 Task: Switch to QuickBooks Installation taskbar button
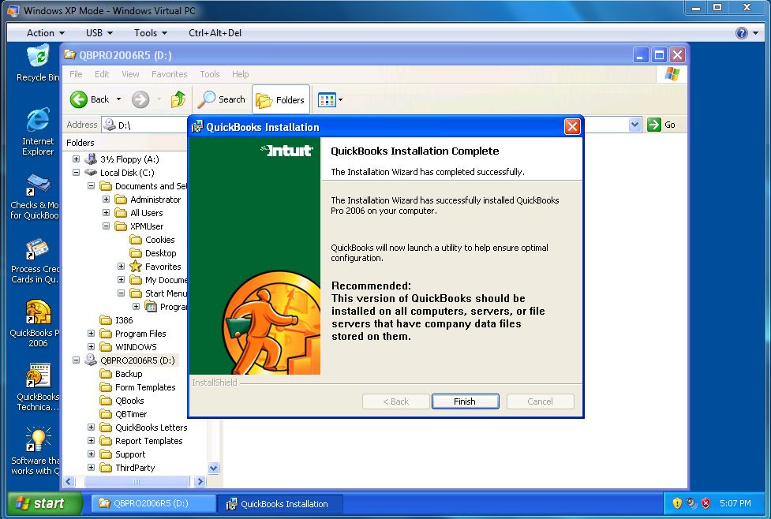tap(280, 504)
